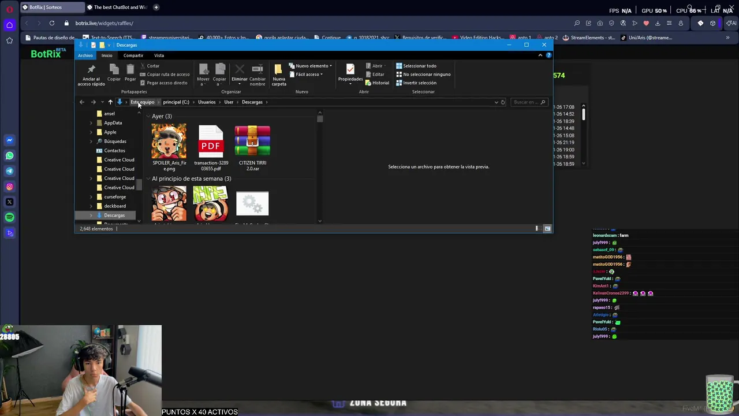The image size is (739, 416).
Task: Collapse the ribbon with the chevron
Action: click(x=540, y=55)
